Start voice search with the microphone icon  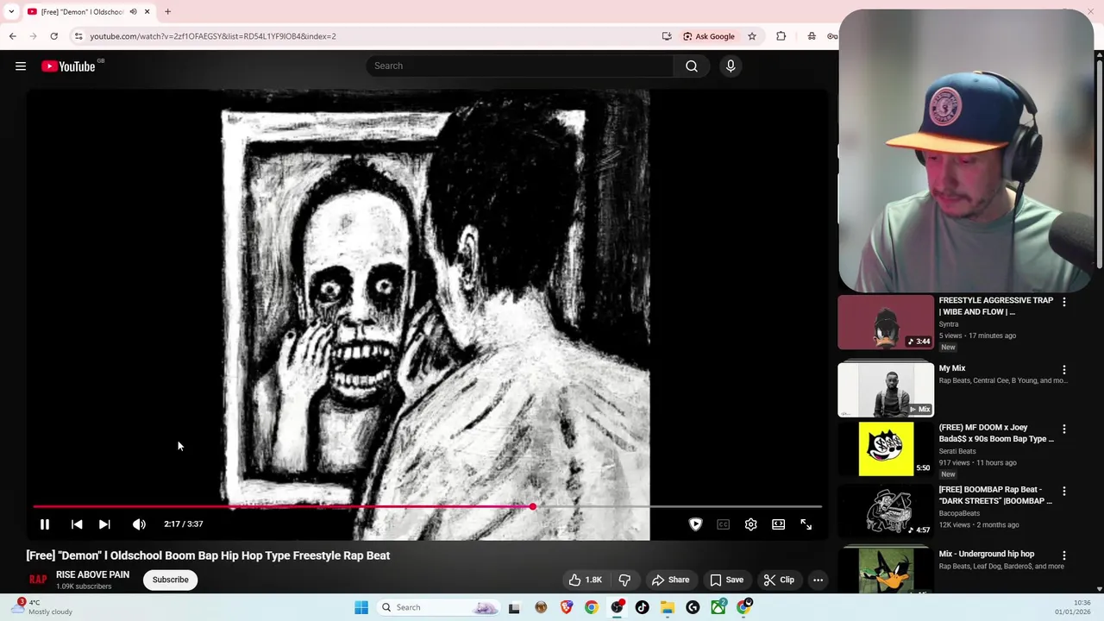[x=731, y=66]
